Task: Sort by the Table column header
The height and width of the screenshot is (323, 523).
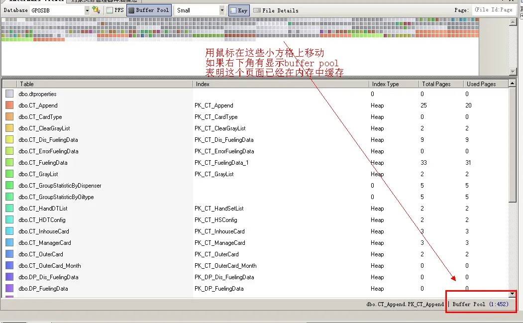Action: click(x=105, y=84)
